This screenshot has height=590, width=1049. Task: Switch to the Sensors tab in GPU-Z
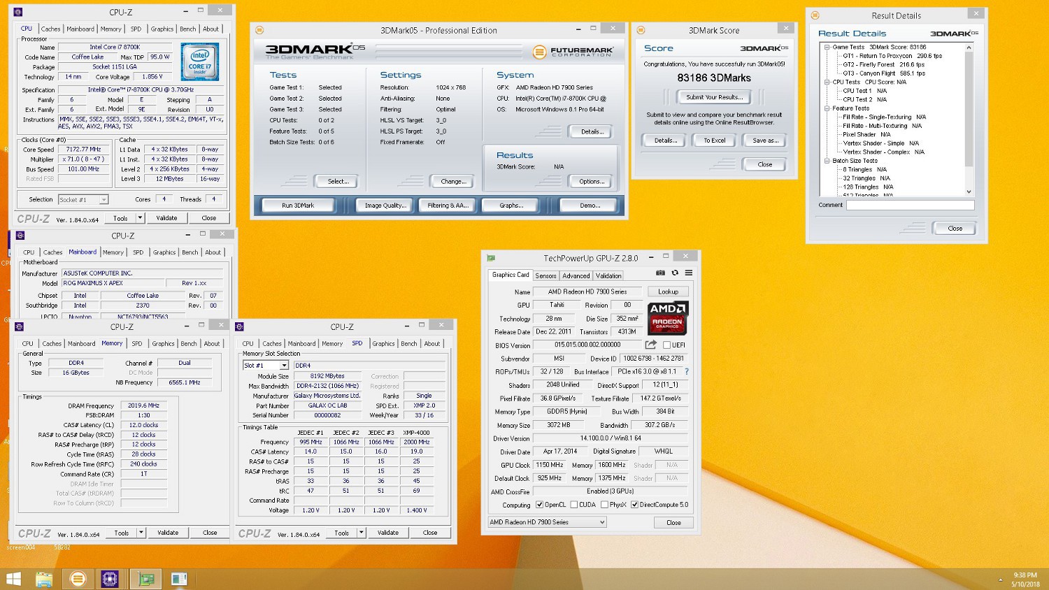click(x=545, y=276)
